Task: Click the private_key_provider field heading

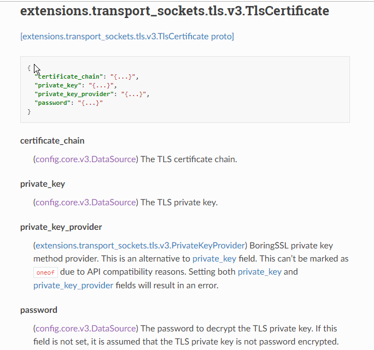Action: [61, 227]
